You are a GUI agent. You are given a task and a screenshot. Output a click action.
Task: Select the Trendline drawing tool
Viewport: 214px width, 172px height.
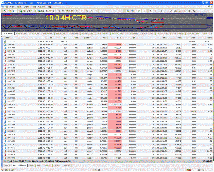[x=171, y=11]
